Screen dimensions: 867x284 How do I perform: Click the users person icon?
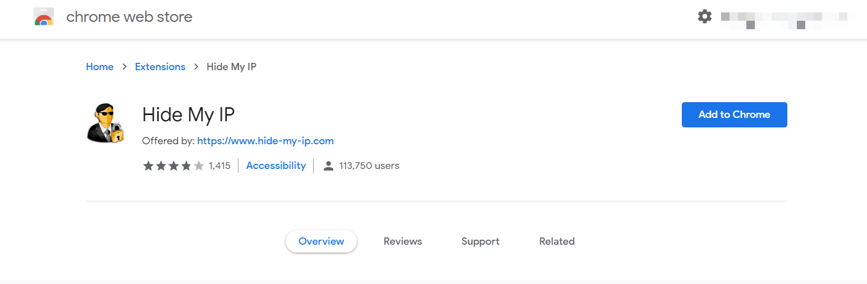tap(329, 166)
